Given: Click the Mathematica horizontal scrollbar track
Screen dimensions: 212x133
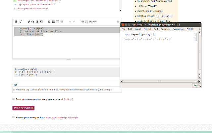Looking at the screenshot, I should 159,81.
